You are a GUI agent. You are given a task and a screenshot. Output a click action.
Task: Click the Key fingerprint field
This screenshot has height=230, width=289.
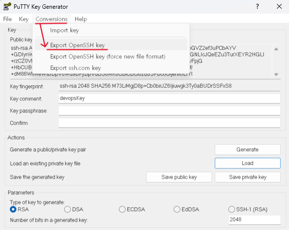pos(170,86)
